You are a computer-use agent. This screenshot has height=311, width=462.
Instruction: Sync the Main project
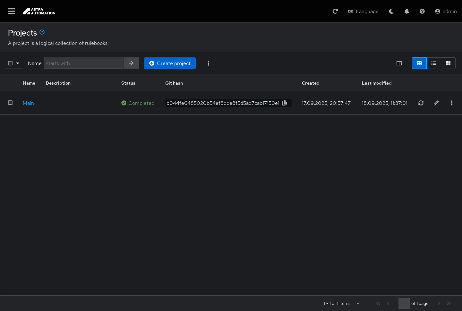pyautogui.click(x=421, y=103)
